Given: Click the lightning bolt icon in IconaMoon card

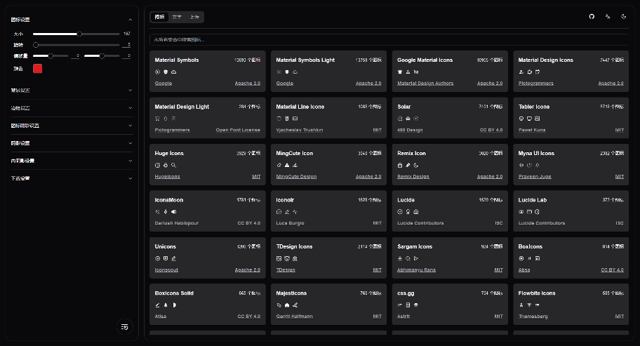Looking at the screenshot, I should [x=166, y=211].
